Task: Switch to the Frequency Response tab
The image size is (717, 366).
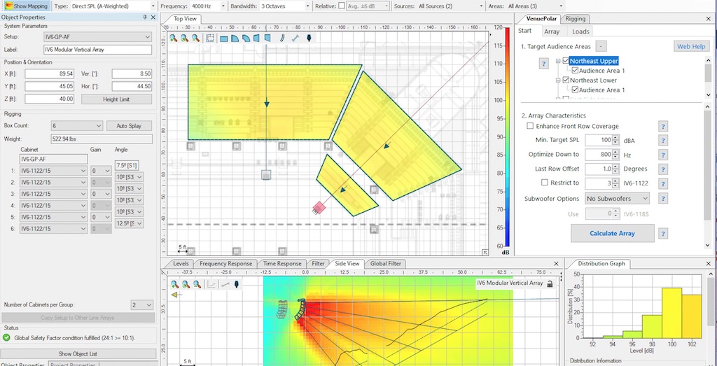Action: (225, 264)
